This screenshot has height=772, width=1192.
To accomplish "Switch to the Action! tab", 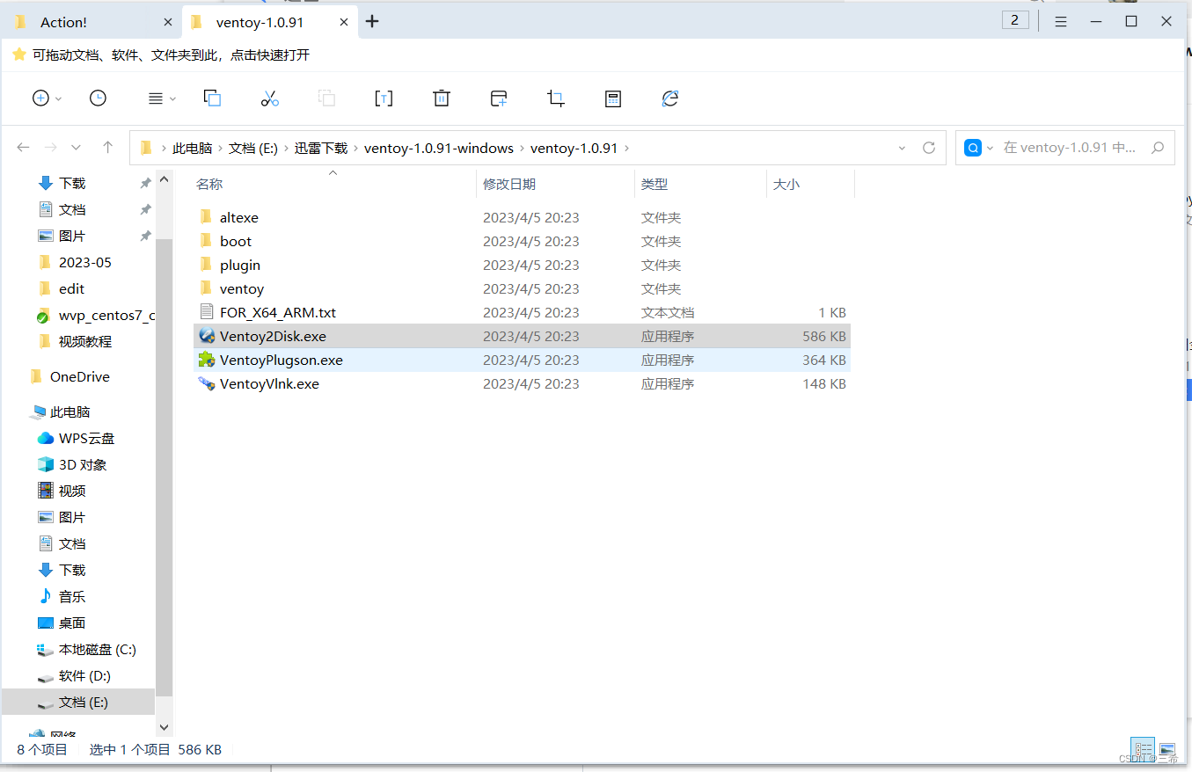I will point(92,22).
